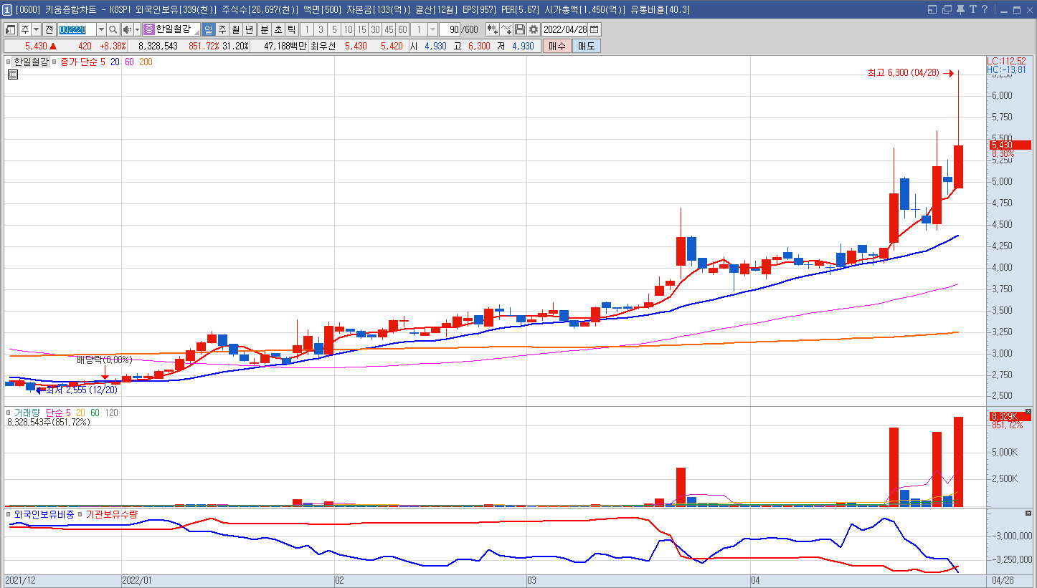Choose the 30 interval button

[x=375, y=29]
